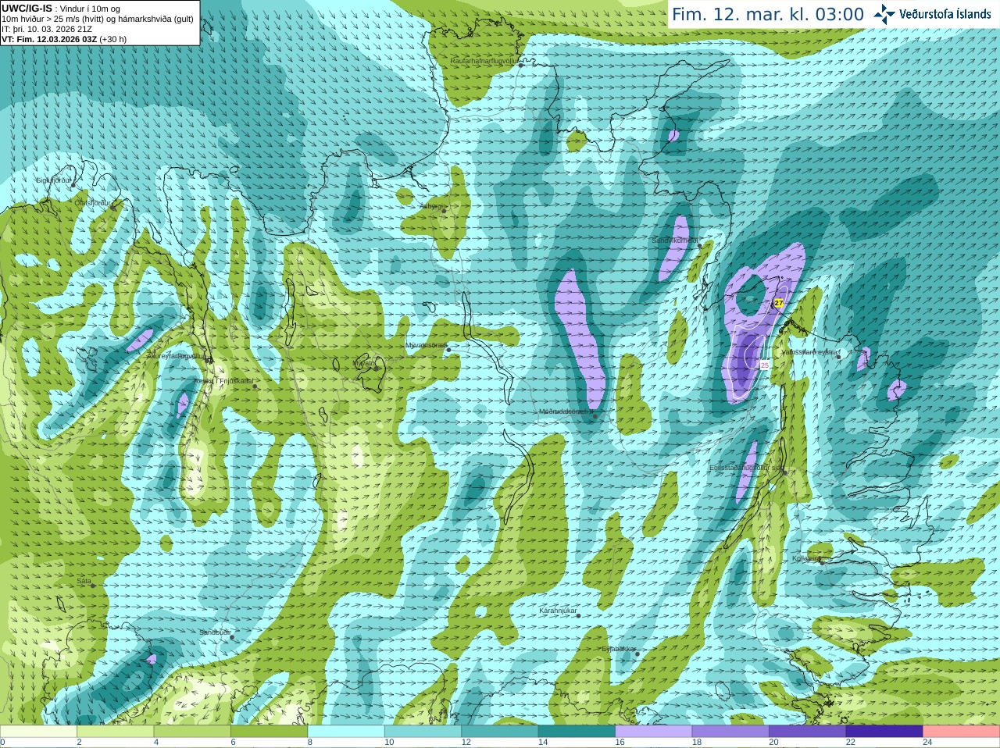Click the Veðurstofa Íslands name text
Viewport: 1000px width, 748px height.
[x=945, y=14]
